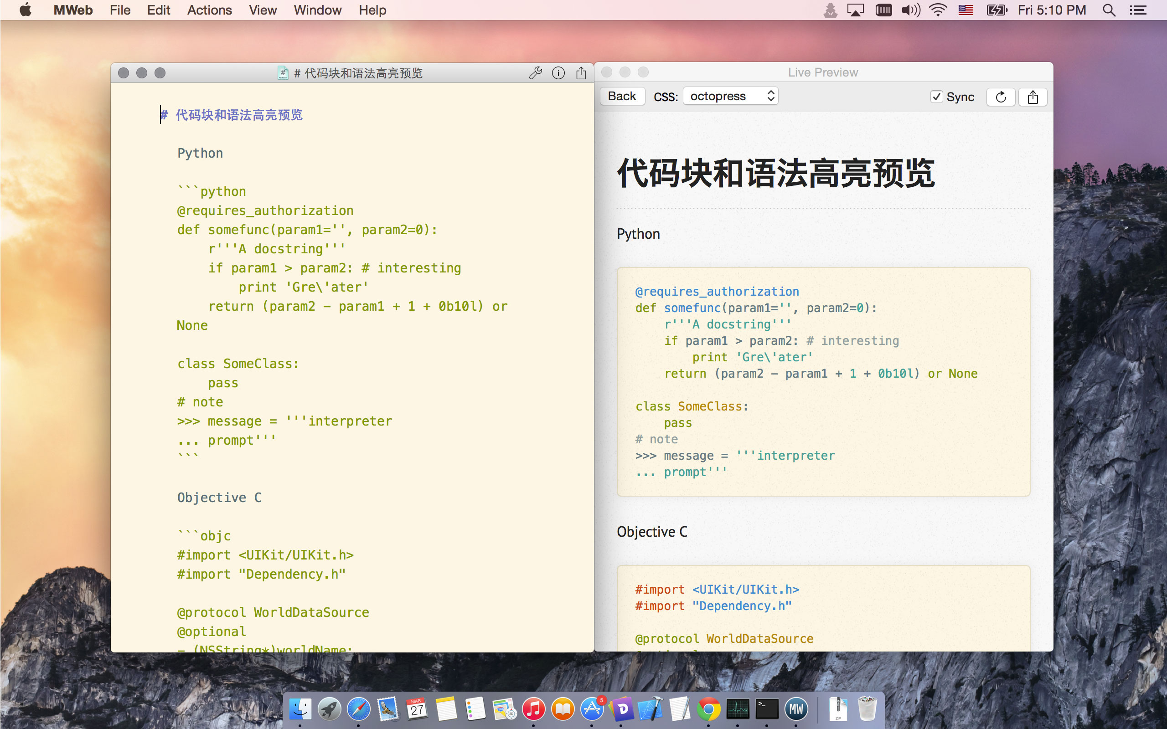Click the export share button in Live Preview
The image size is (1167, 729).
[1033, 97]
